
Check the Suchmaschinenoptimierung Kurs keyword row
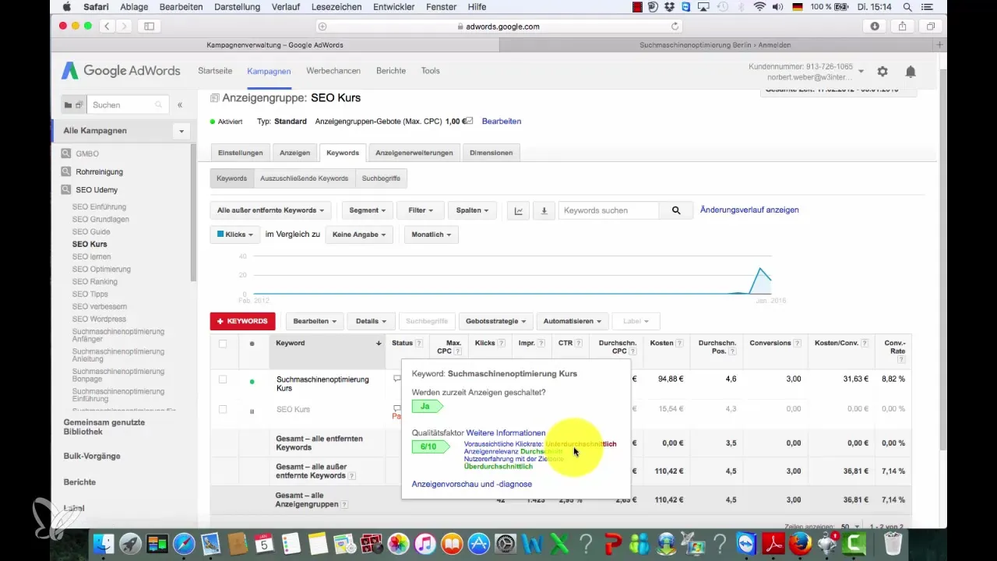click(x=223, y=379)
